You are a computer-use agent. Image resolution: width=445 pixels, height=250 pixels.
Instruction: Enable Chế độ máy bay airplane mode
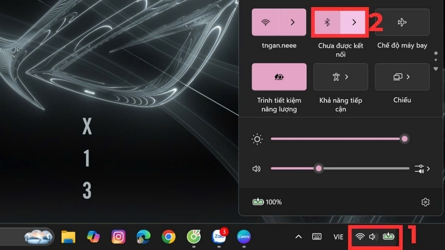[402, 22]
